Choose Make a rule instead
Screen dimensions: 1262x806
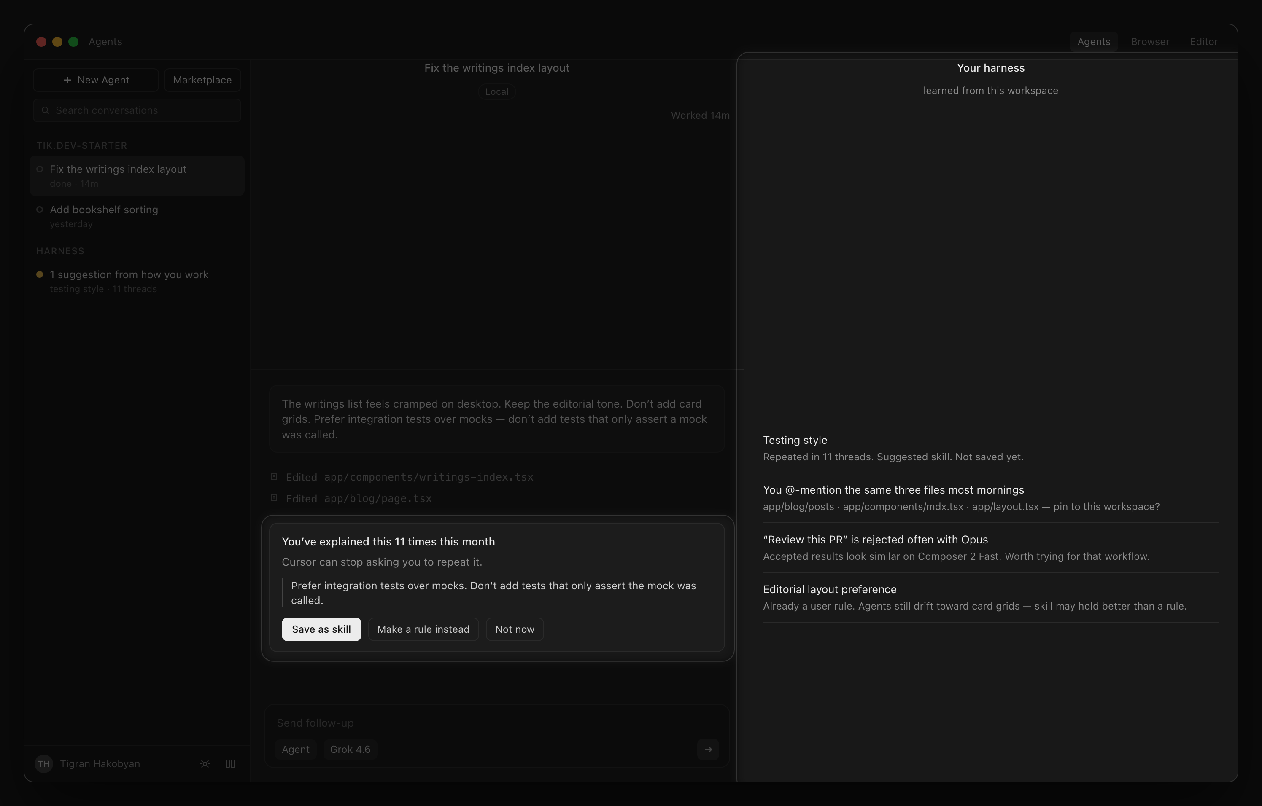tap(423, 629)
